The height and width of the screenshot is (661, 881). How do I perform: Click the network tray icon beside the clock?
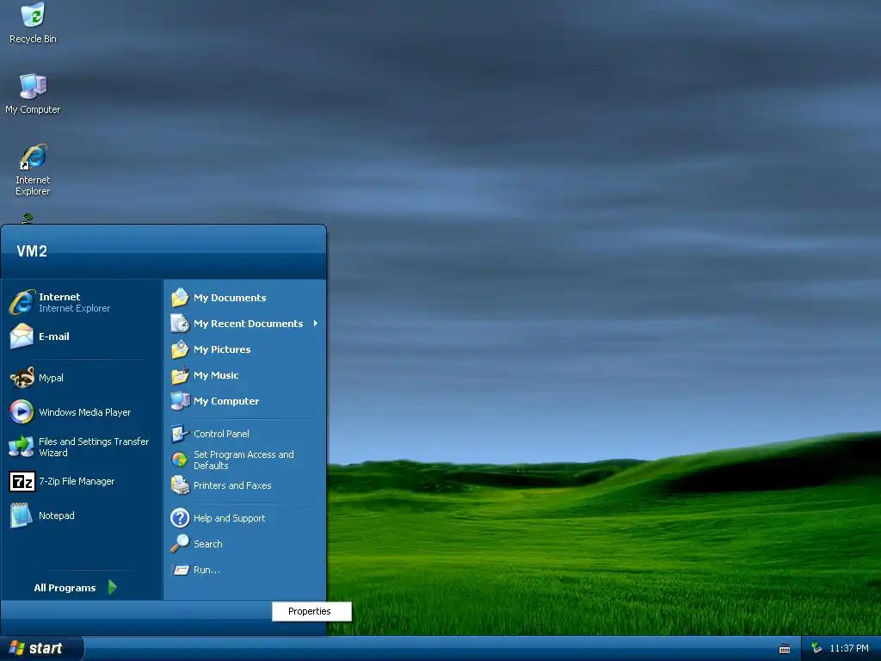816,648
